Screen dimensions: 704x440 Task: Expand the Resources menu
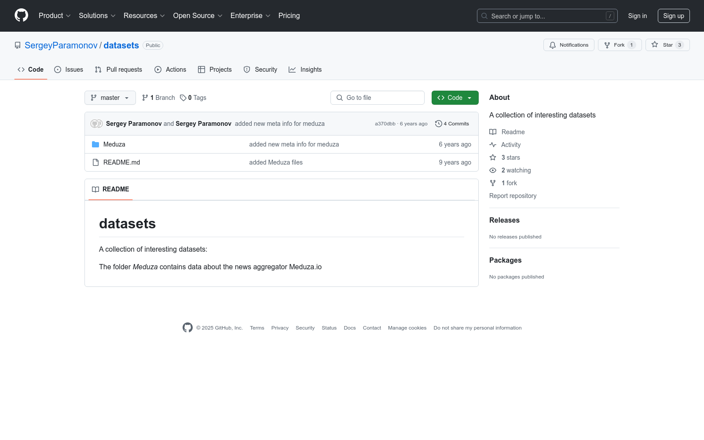(x=144, y=15)
